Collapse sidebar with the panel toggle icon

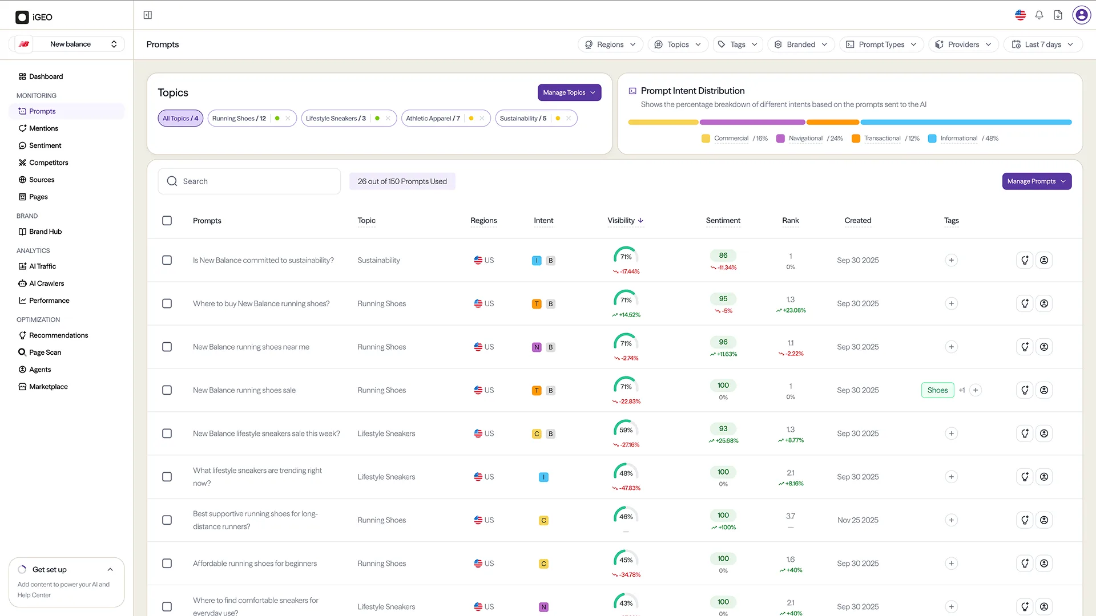148,15
